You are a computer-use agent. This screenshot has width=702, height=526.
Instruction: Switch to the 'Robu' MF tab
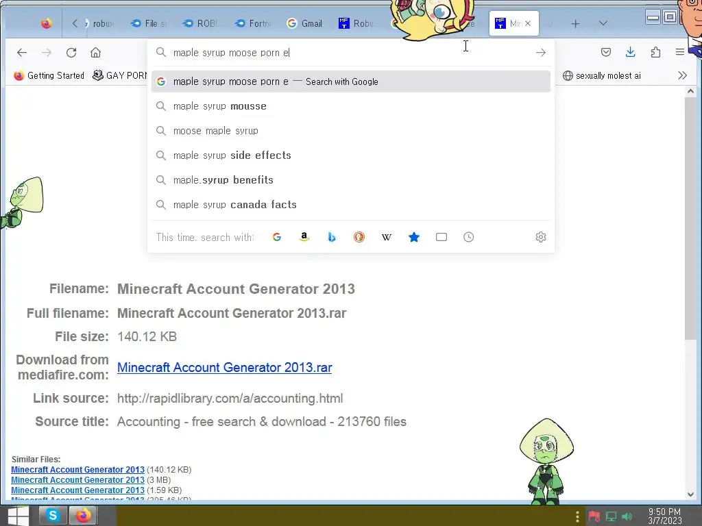click(356, 23)
